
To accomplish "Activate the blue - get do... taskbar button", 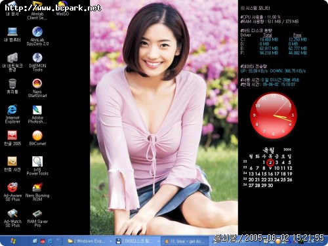I will point(185,241).
